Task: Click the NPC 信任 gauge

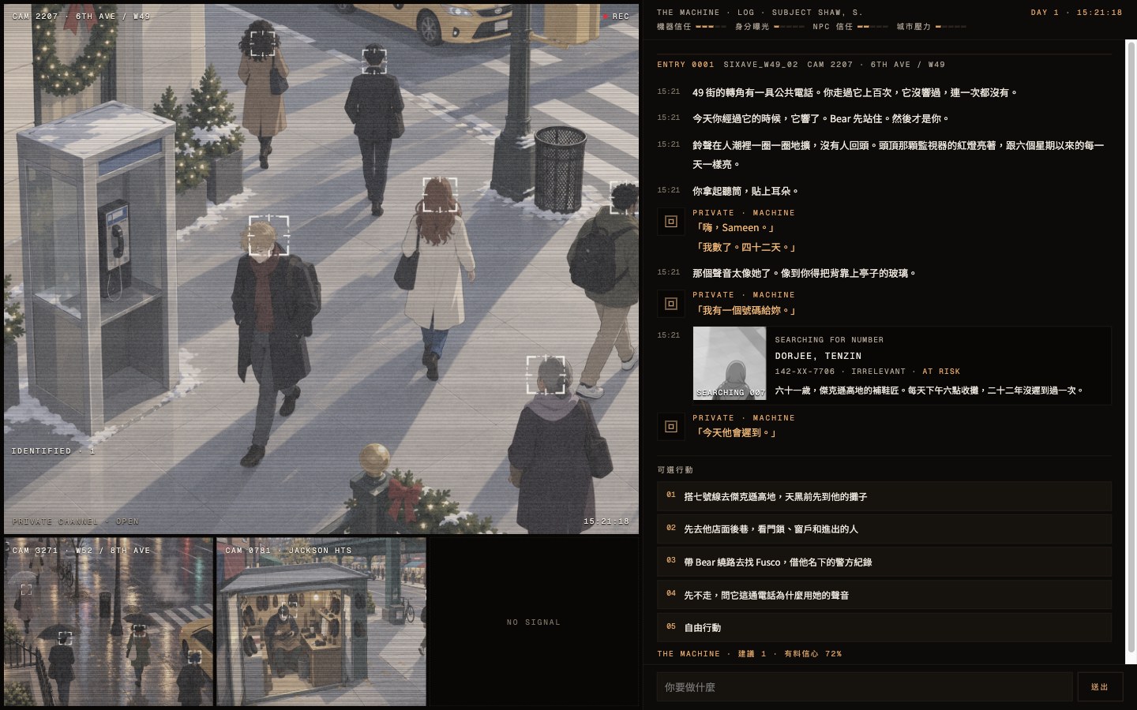Action: pos(851,27)
